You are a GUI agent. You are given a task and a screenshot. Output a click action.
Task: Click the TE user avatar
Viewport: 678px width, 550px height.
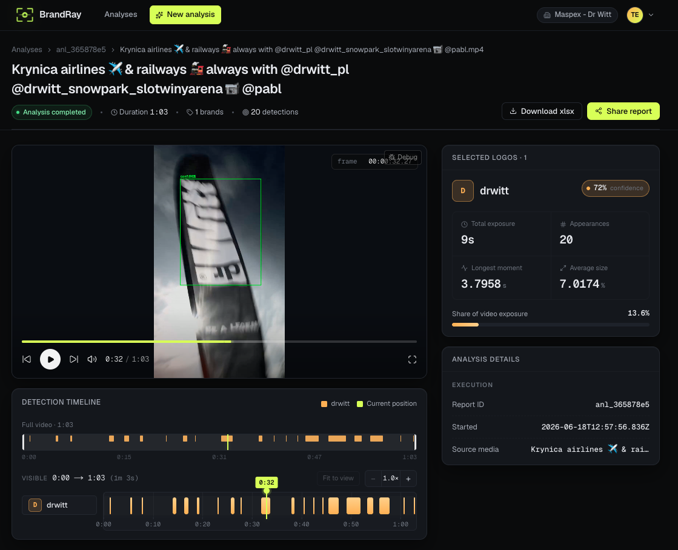(x=635, y=15)
